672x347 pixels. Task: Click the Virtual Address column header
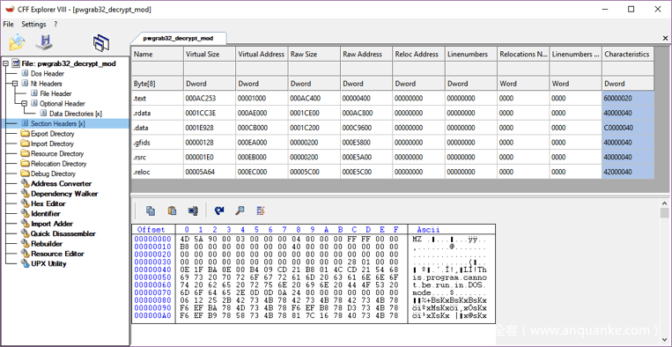[x=262, y=55]
